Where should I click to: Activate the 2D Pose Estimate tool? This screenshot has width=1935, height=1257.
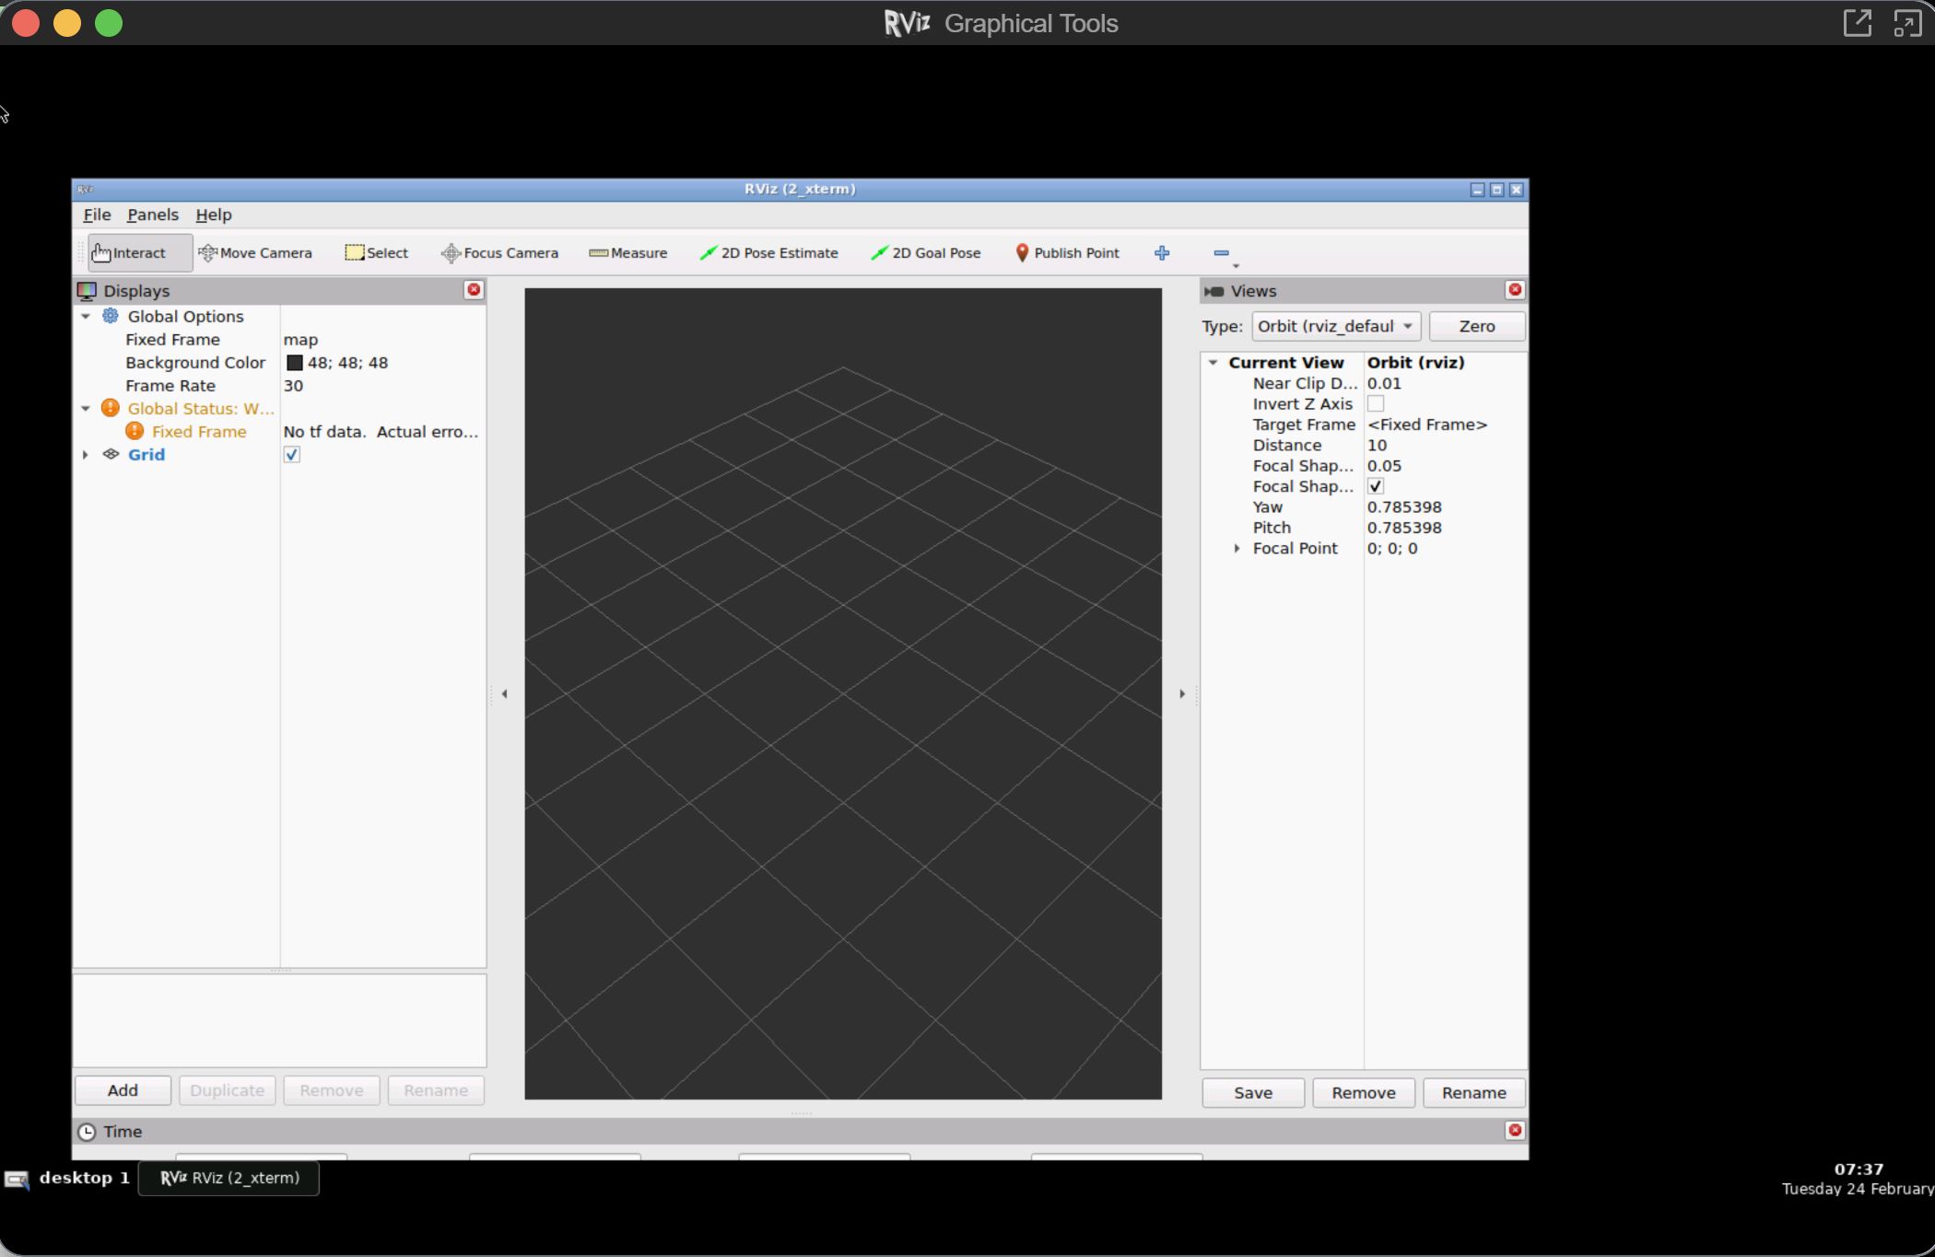(768, 253)
